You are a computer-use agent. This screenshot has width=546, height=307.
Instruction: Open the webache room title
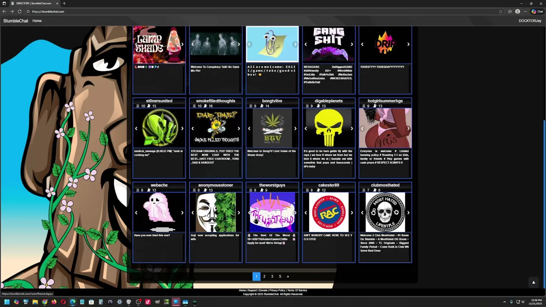click(x=159, y=185)
